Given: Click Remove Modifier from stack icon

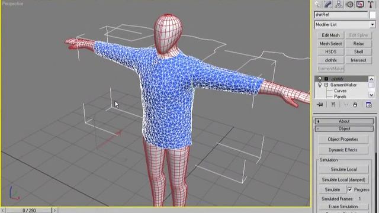Looking at the screenshot, I should tap(355, 105).
